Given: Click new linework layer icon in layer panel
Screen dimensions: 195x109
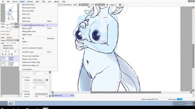Looking at the screenshot, I should pos(6,51).
